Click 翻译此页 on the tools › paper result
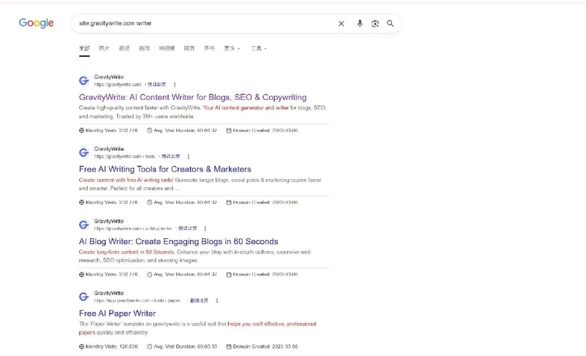 click(199, 301)
